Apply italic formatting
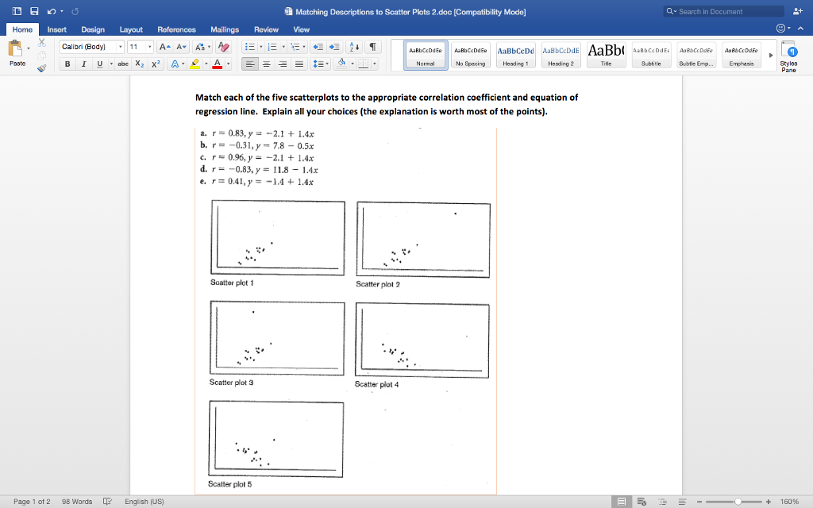 click(x=83, y=64)
